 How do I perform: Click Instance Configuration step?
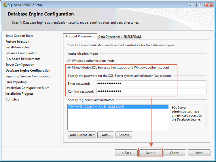[x=21, y=53]
